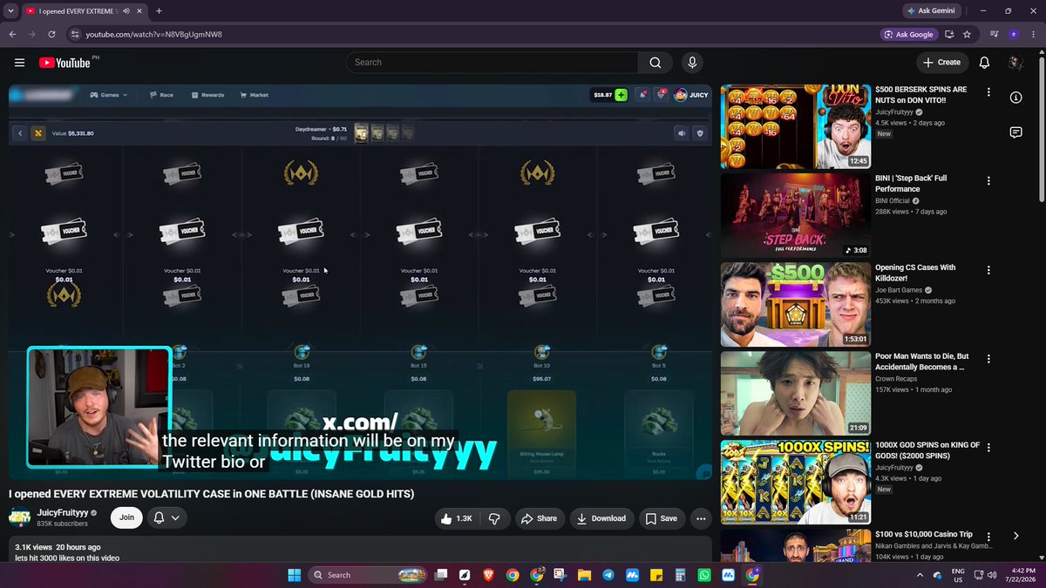Open the media controls icon in Chrome toolbar
Screen dimensions: 1046x588
click(x=994, y=35)
